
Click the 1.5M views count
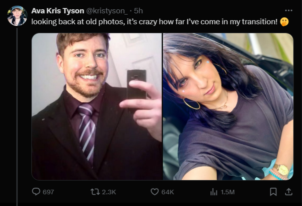228,192
